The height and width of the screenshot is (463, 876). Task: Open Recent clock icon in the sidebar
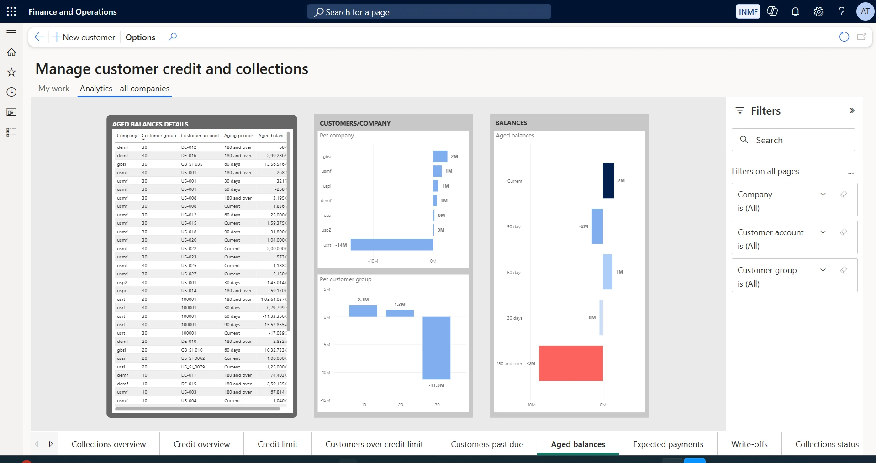pyautogui.click(x=11, y=92)
